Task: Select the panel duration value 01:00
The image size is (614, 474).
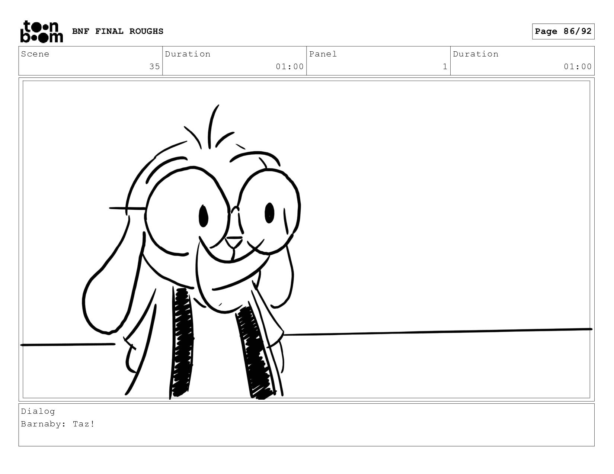Action: pyautogui.click(x=578, y=67)
